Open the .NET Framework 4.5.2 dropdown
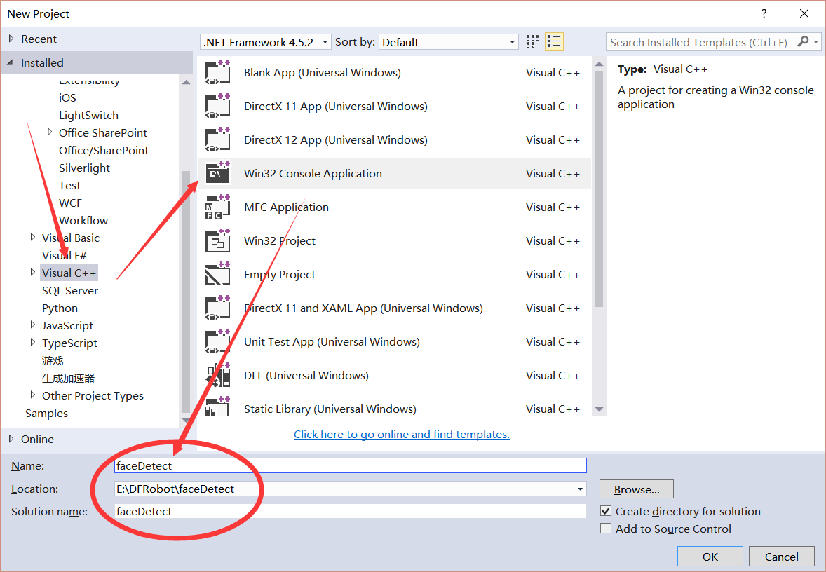The height and width of the screenshot is (572, 826). [x=324, y=41]
